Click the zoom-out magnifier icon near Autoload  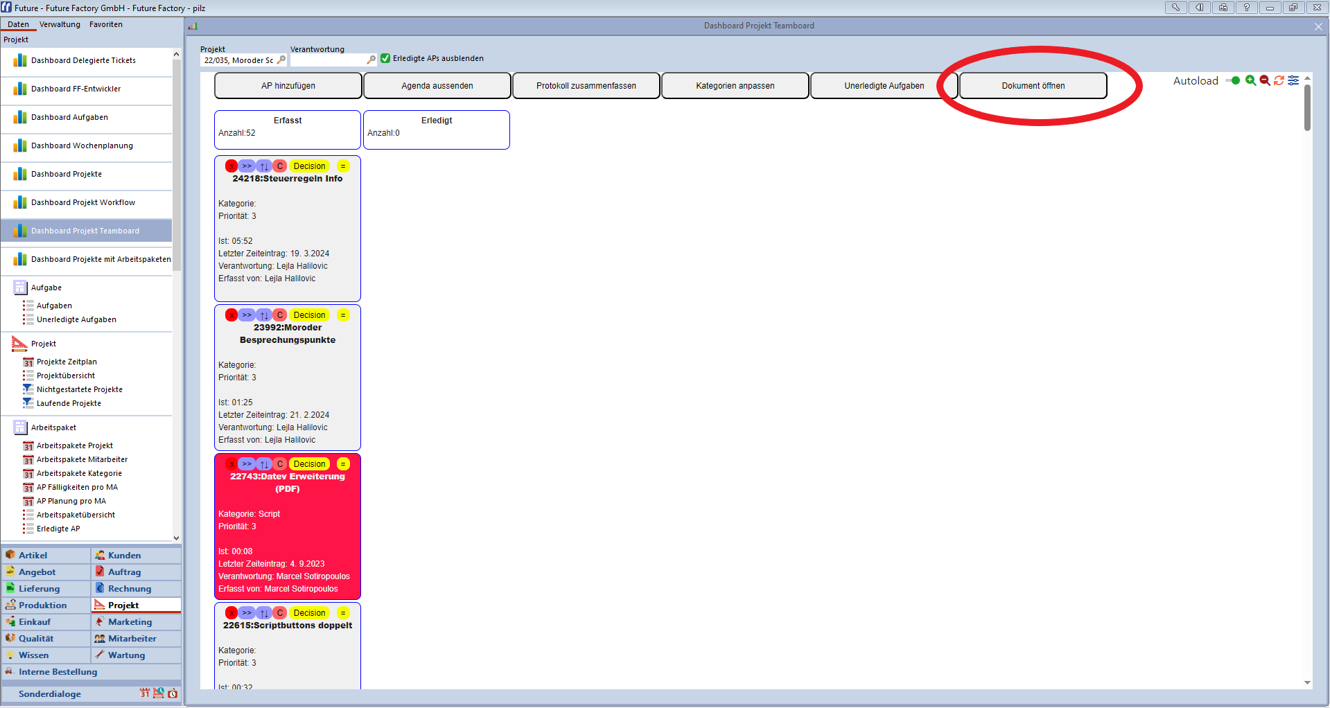tap(1264, 80)
